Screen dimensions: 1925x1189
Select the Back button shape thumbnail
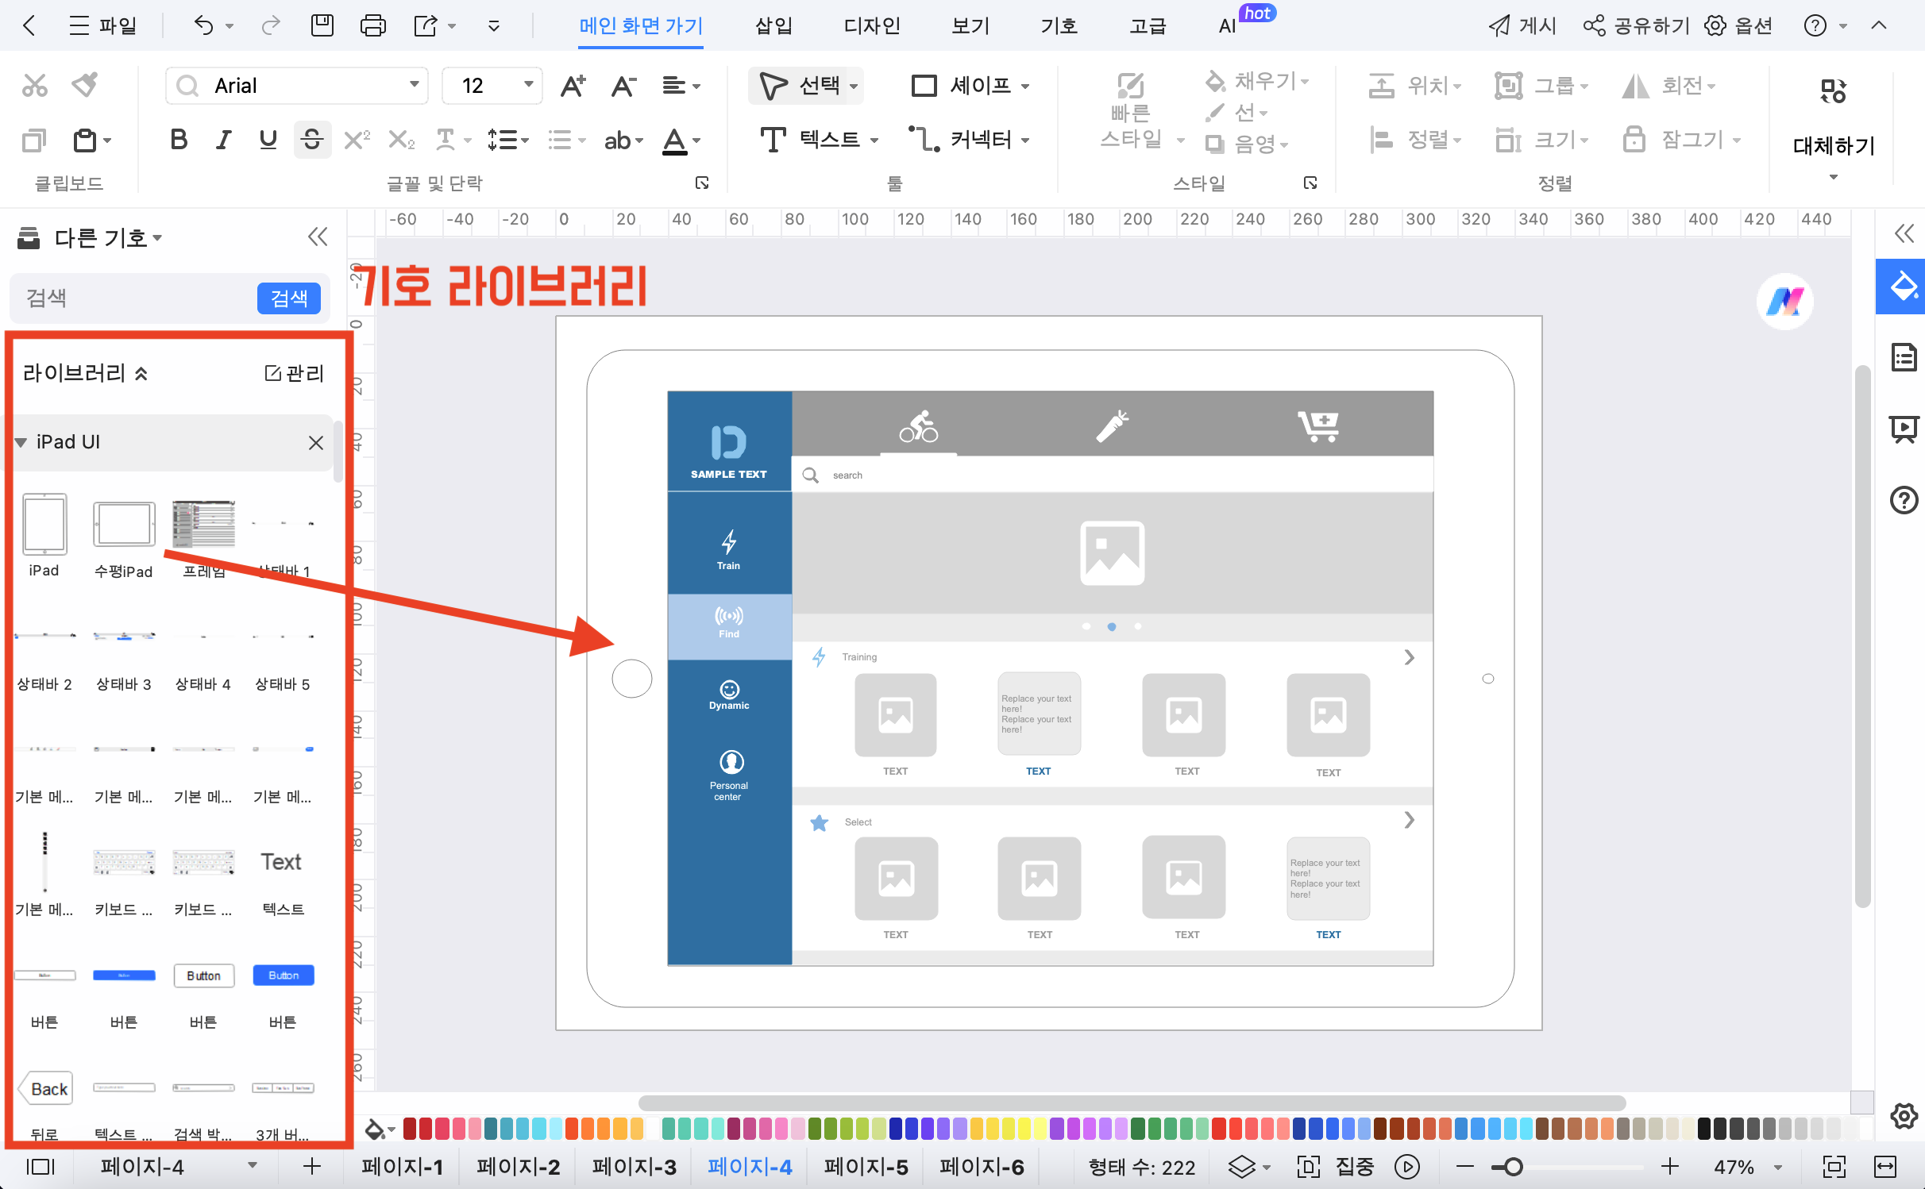click(x=44, y=1088)
